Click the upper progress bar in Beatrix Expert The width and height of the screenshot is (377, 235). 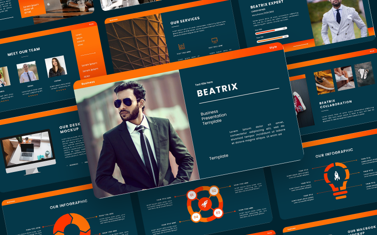pyautogui.click(x=271, y=31)
